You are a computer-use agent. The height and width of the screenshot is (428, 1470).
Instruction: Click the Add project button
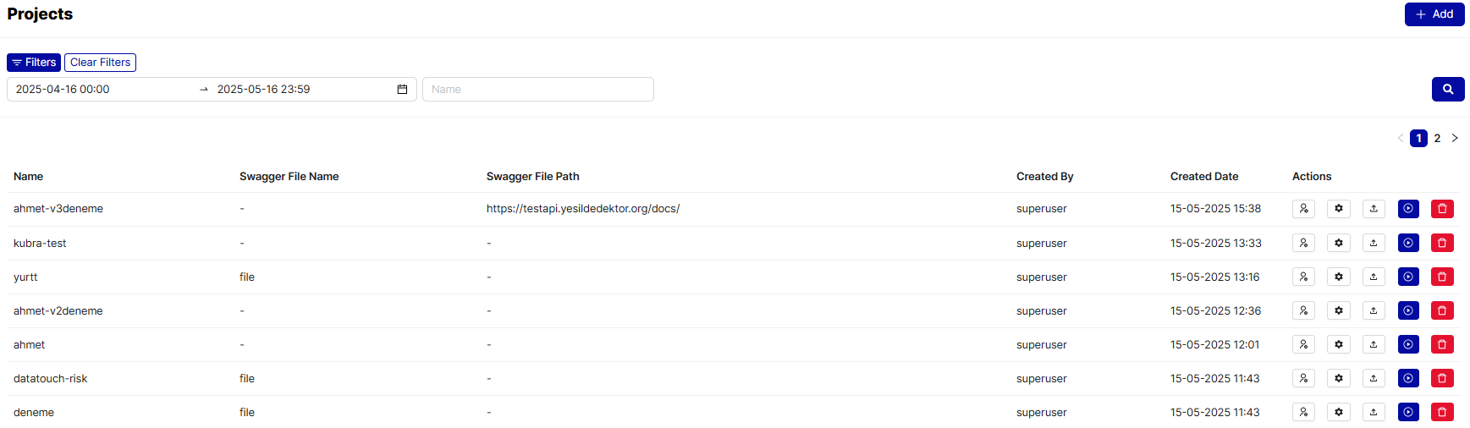pyautogui.click(x=1434, y=14)
